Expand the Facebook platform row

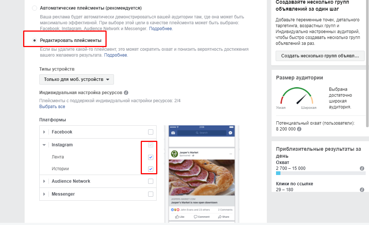click(44, 132)
